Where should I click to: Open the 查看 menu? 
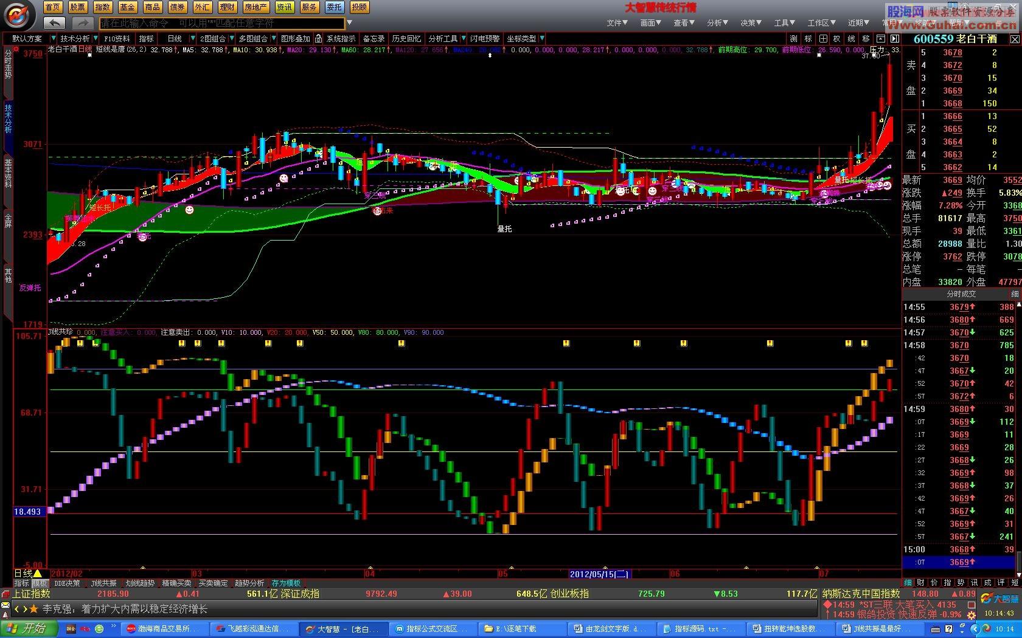click(684, 22)
